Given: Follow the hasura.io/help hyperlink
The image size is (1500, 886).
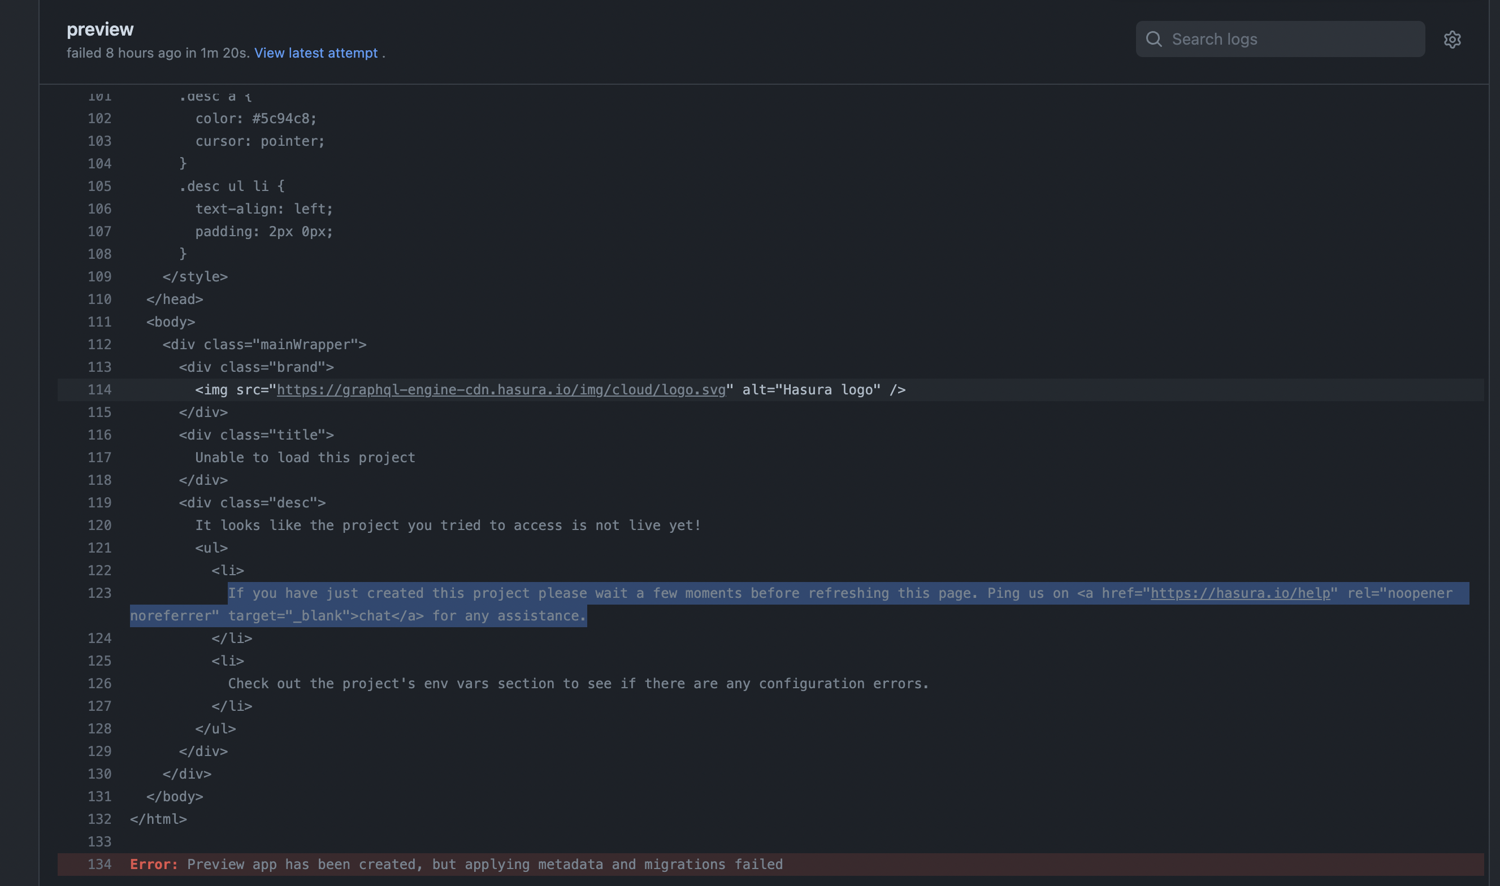Looking at the screenshot, I should pos(1239,593).
